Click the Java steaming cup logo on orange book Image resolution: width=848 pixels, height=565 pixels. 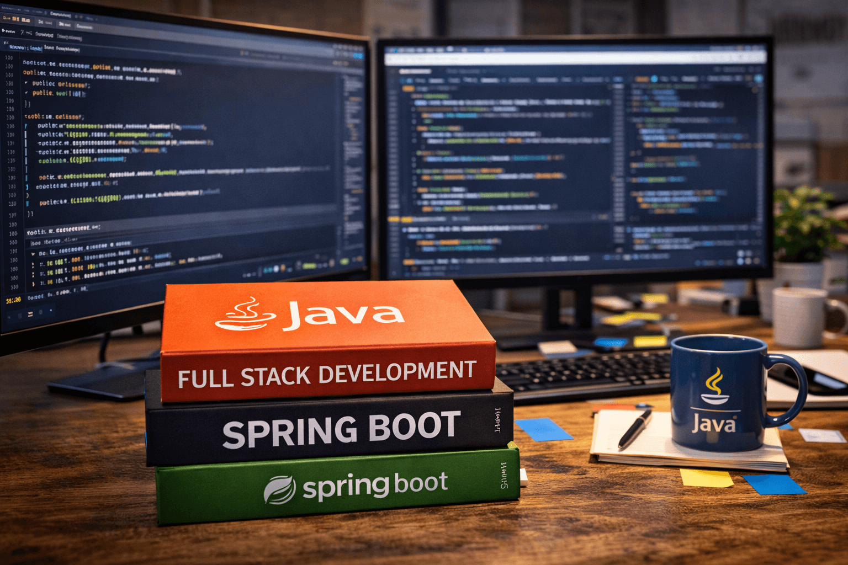point(245,315)
